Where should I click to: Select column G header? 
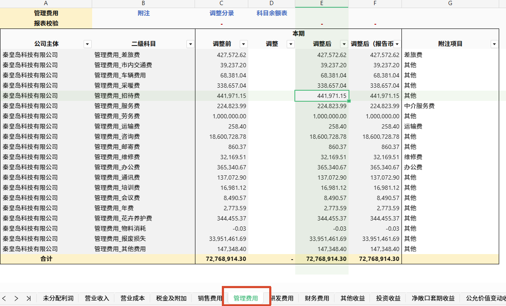coord(450,3)
